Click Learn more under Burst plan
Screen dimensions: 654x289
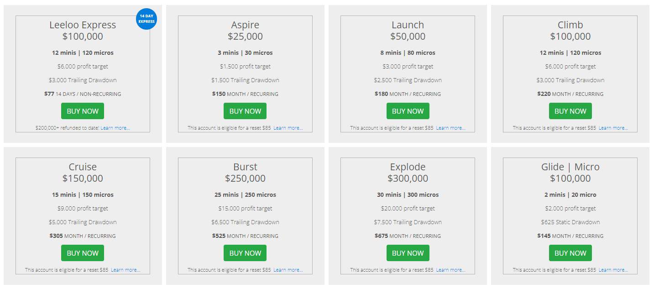288,270
